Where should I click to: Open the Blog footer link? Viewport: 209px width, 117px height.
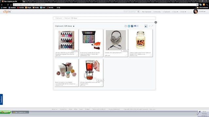[x=76, y=109]
